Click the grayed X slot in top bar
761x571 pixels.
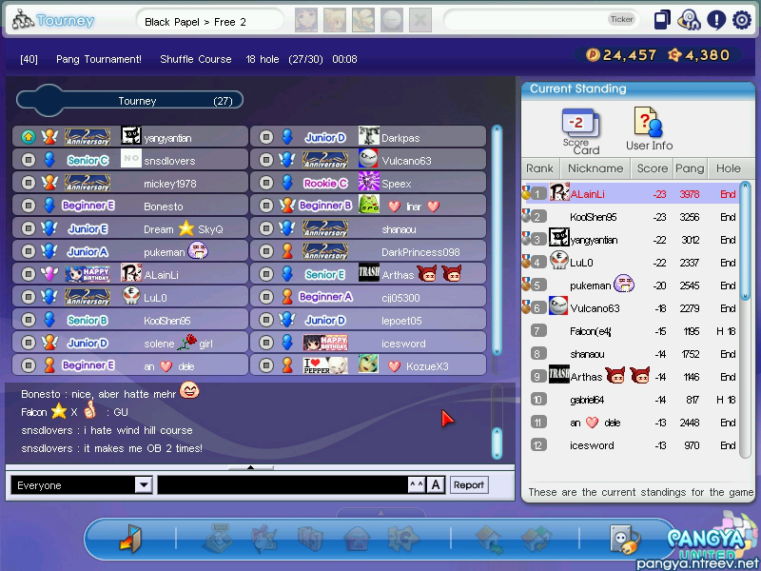(420, 20)
